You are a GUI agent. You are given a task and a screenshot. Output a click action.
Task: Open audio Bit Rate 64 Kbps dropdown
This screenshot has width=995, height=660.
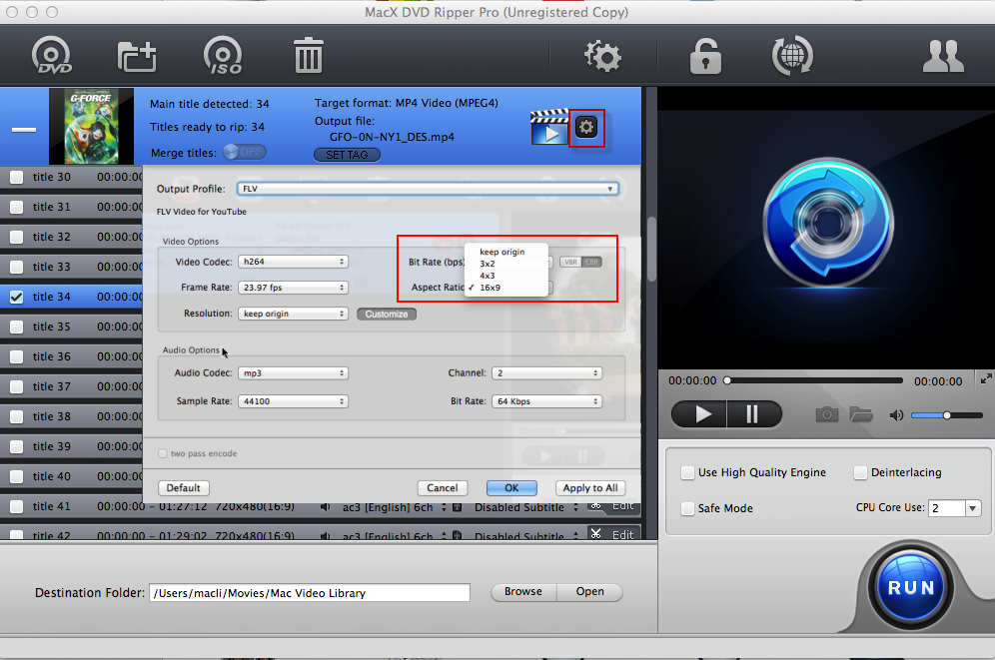click(547, 401)
